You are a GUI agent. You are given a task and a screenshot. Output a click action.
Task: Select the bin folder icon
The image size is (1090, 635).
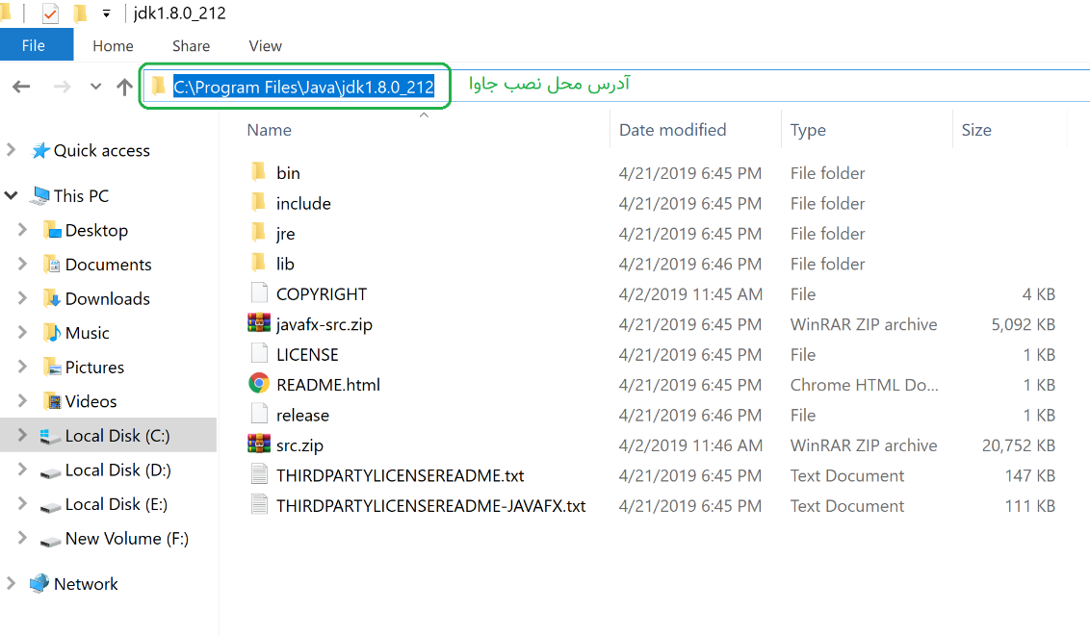point(259,171)
